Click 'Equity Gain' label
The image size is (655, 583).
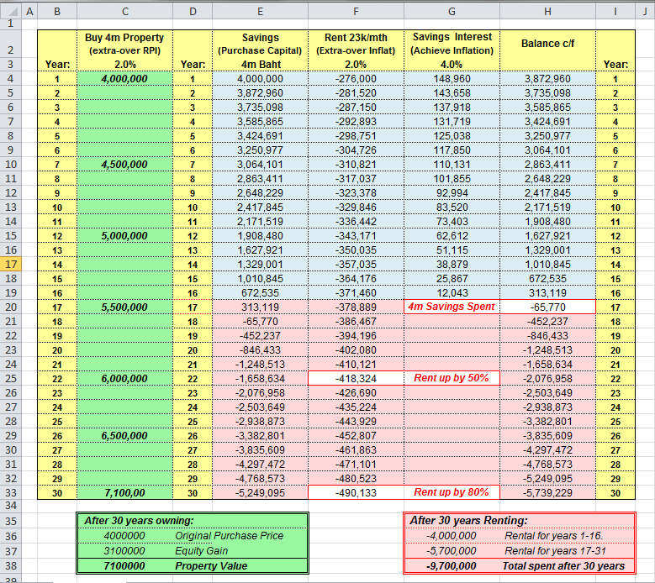click(201, 551)
